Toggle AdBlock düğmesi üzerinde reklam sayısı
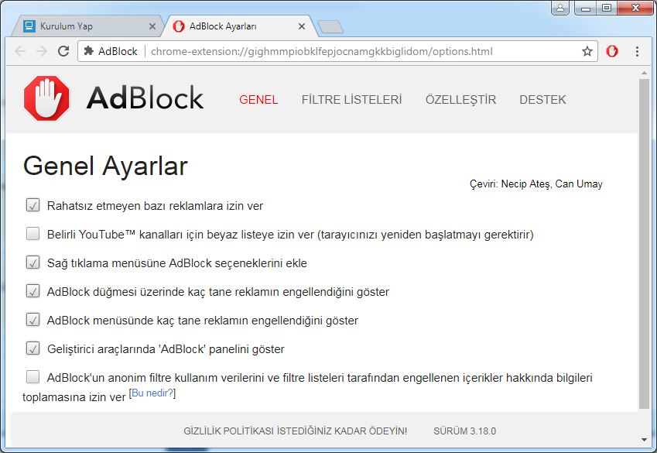Image resolution: width=657 pixels, height=453 pixels. [x=33, y=290]
